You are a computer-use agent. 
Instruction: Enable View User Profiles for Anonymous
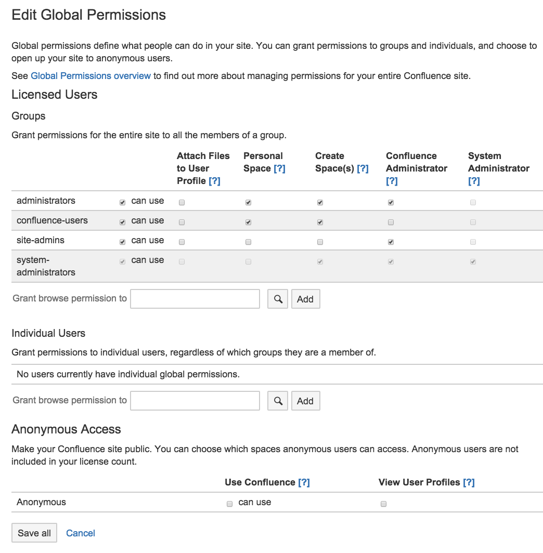pyautogui.click(x=383, y=504)
